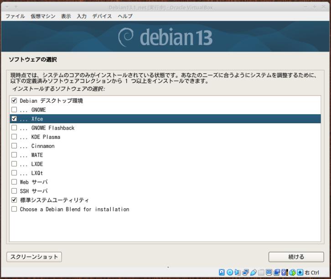The image size is (331, 279).
Task: Click the shared folders status icon
Action: pos(261,272)
